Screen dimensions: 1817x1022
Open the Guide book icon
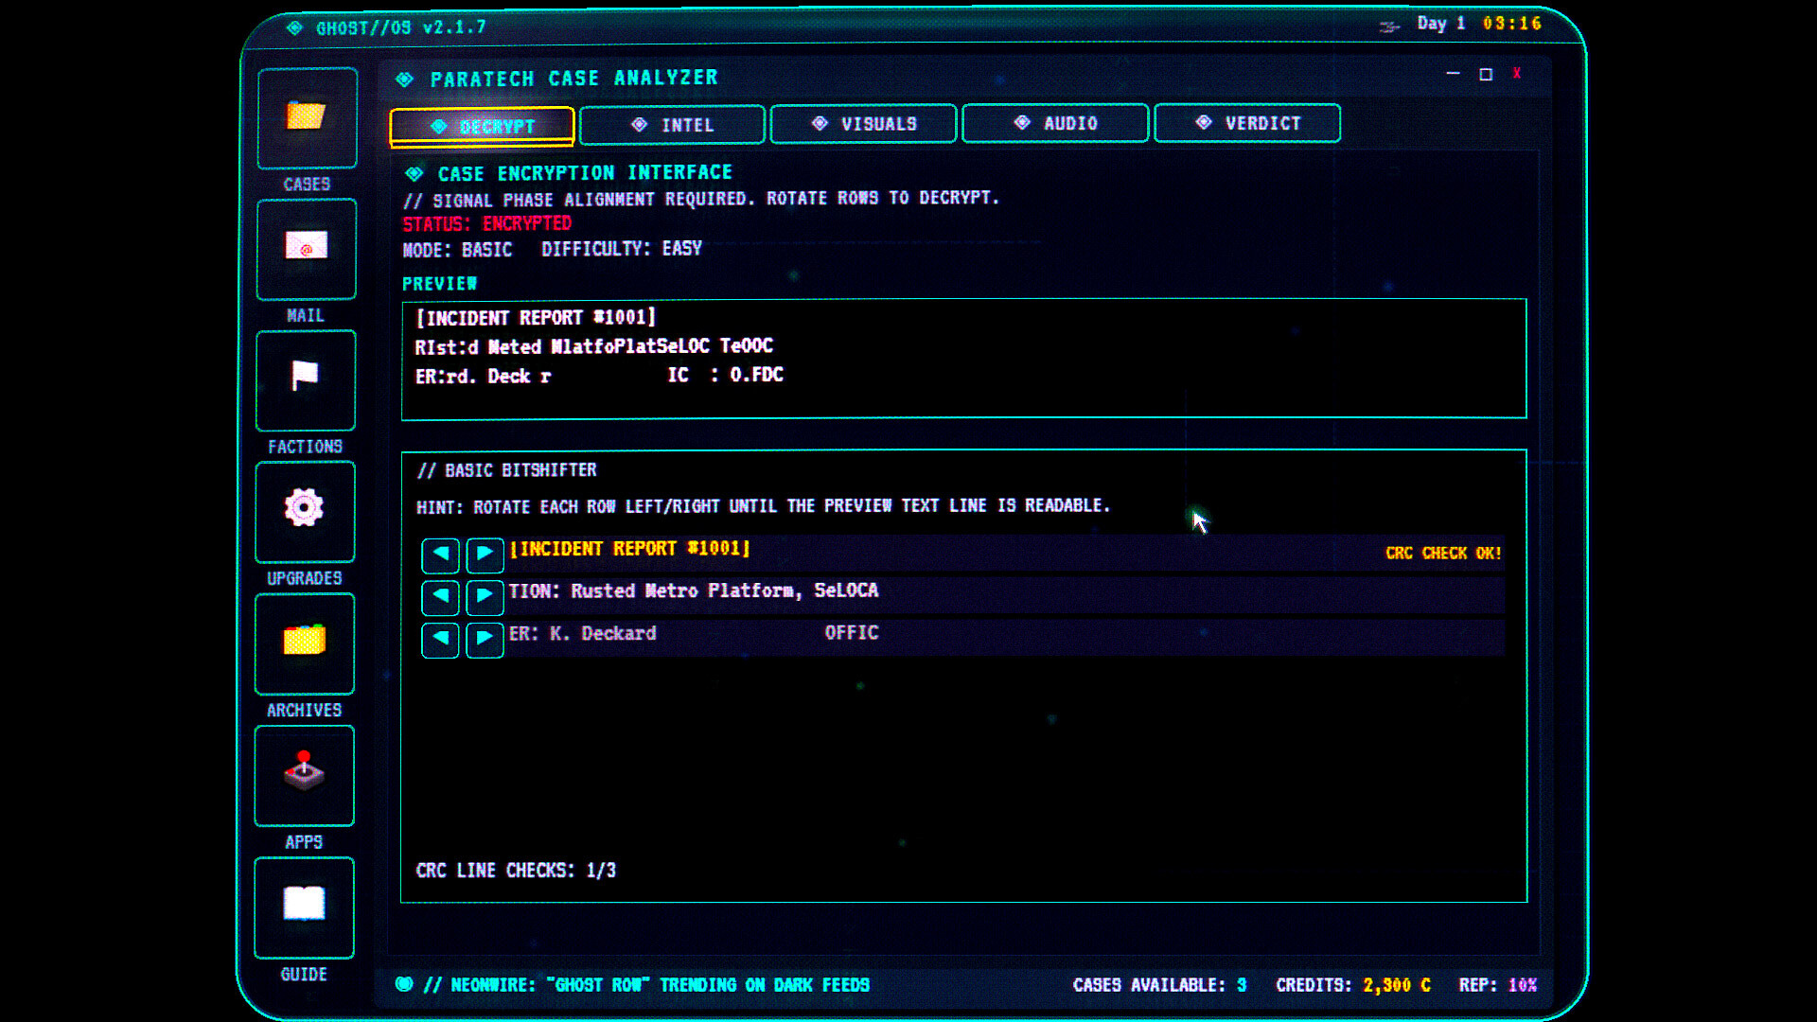pyautogui.click(x=304, y=906)
